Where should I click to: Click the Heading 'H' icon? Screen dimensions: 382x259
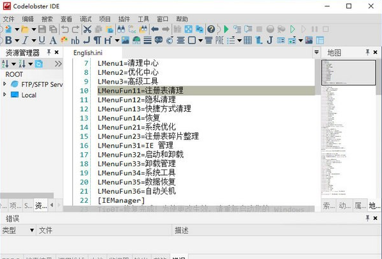click(x=108, y=40)
